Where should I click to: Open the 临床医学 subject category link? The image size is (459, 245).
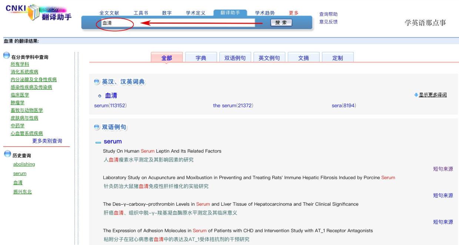(x=20, y=95)
